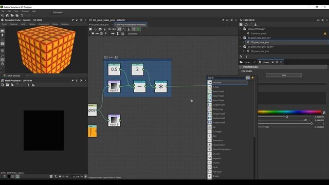Click Open package folder icon
This screenshot has height=185, width=329.
[x=12, y=15]
